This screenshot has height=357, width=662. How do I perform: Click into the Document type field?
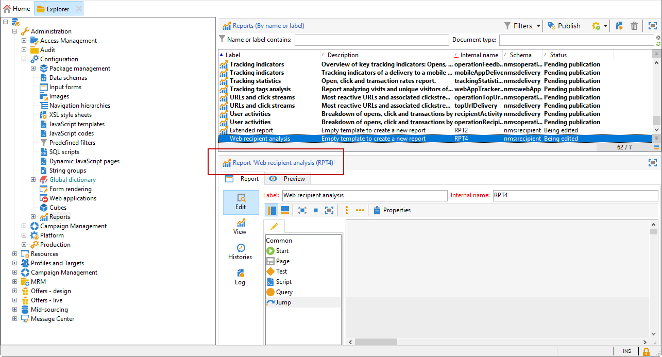[576, 40]
